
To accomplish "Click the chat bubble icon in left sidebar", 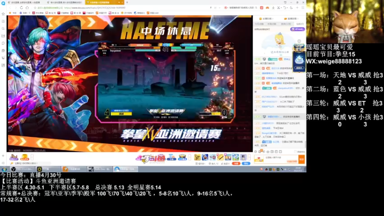I will [3, 43].
